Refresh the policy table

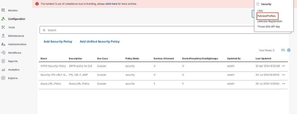(283, 50)
